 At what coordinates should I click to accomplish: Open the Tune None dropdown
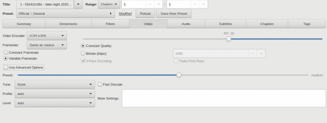click(55, 84)
